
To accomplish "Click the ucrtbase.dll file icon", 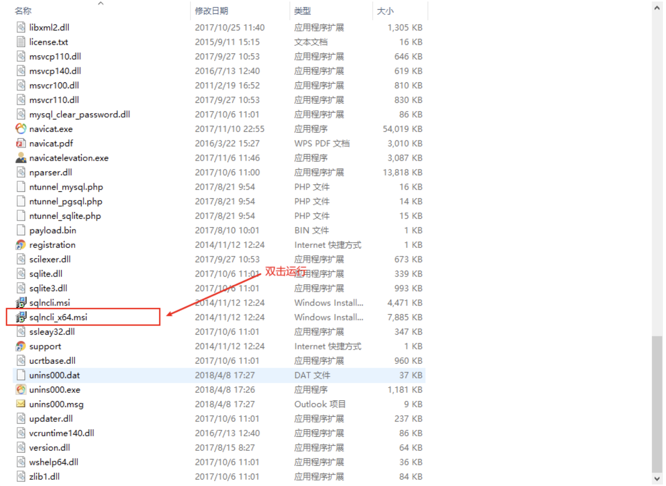I will [x=21, y=361].
